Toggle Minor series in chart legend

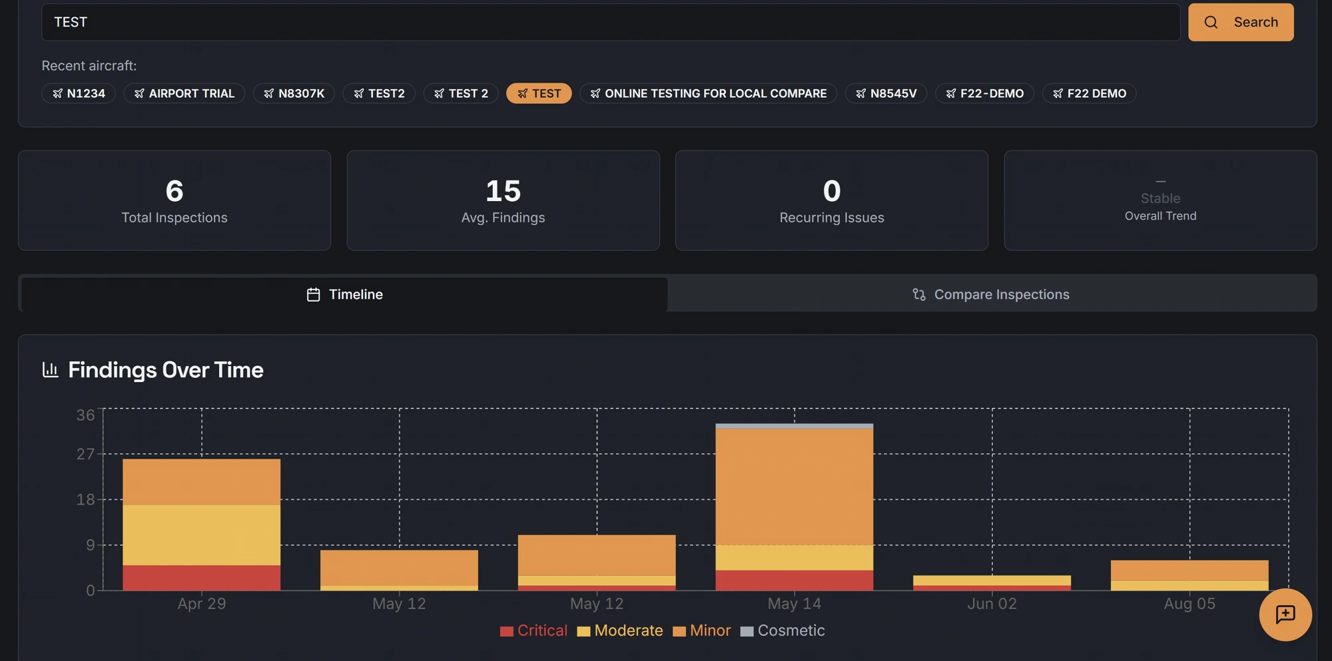[x=702, y=630]
